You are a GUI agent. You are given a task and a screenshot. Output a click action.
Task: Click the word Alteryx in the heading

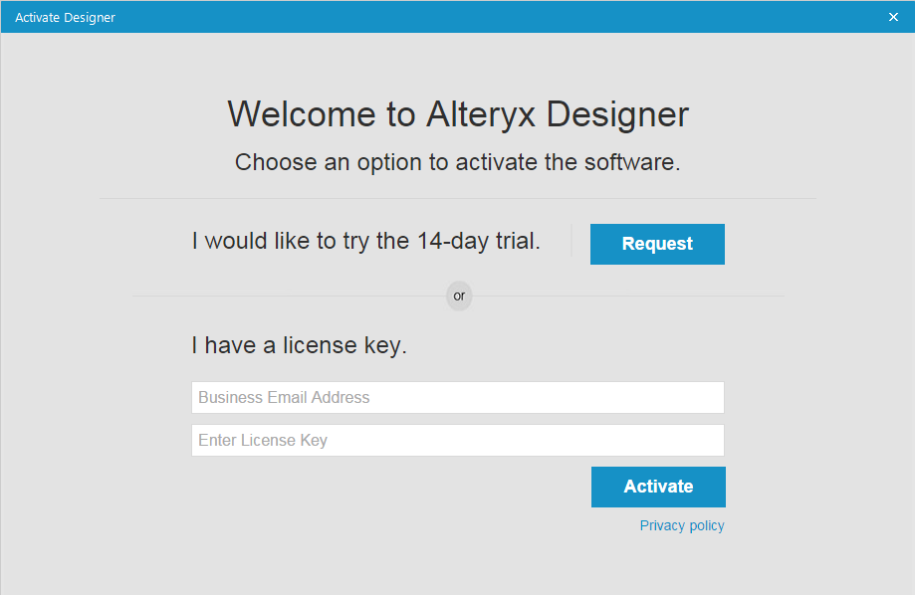481,114
